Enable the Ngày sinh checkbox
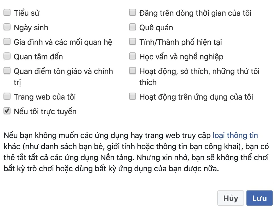The height and width of the screenshot is (212, 279). click(7, 27)
